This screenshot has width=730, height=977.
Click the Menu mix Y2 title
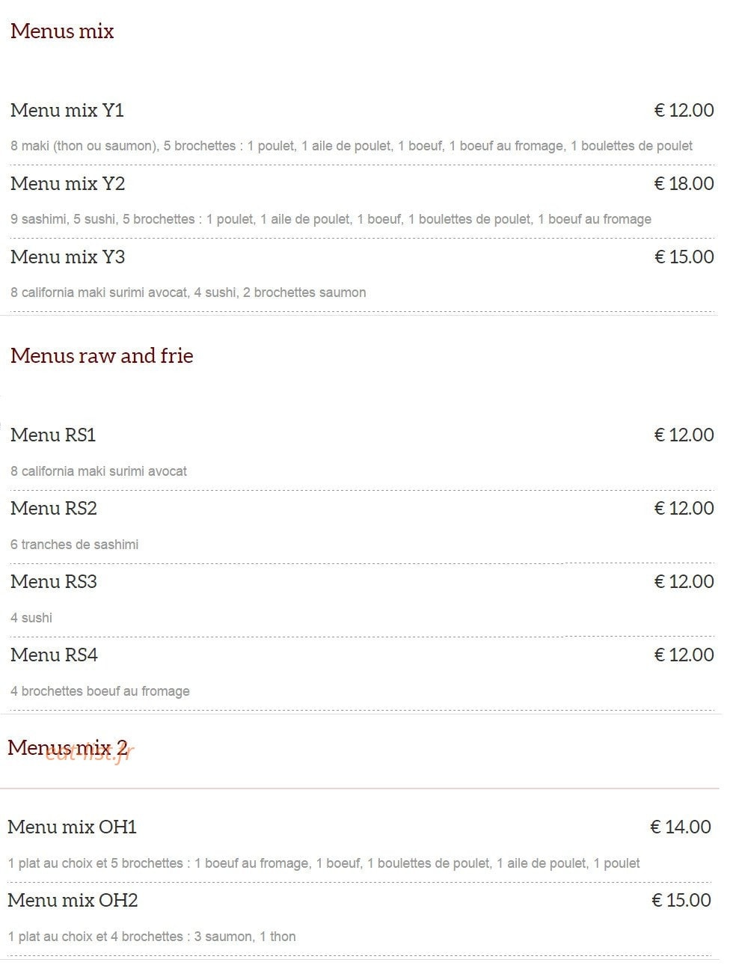pyautogui.click(x=68, y=184)
